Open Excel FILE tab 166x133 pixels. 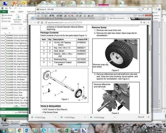4,12
